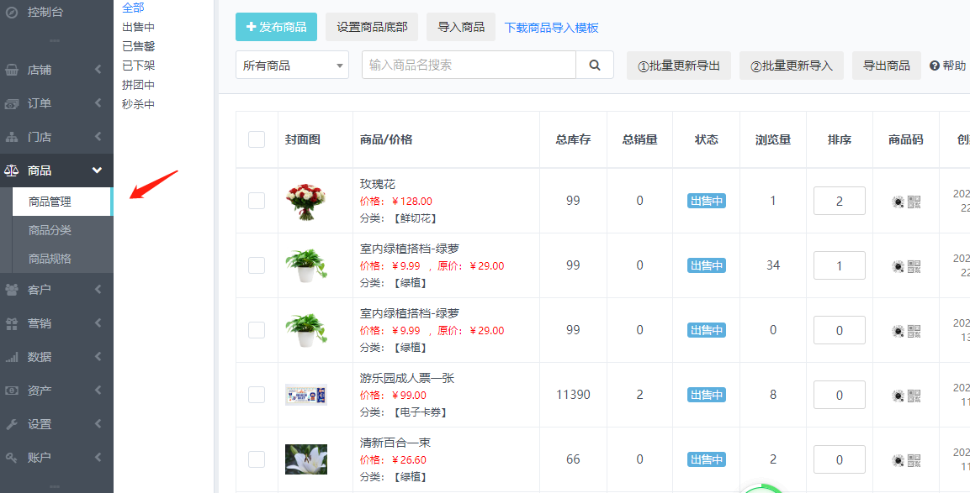Show mini-program code for 清新百合一束

click(898, 460)
